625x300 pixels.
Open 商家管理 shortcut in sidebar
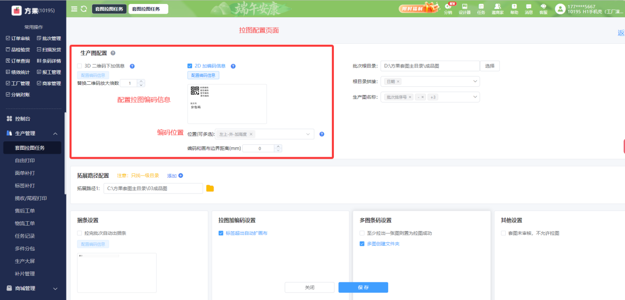(49, 84)
